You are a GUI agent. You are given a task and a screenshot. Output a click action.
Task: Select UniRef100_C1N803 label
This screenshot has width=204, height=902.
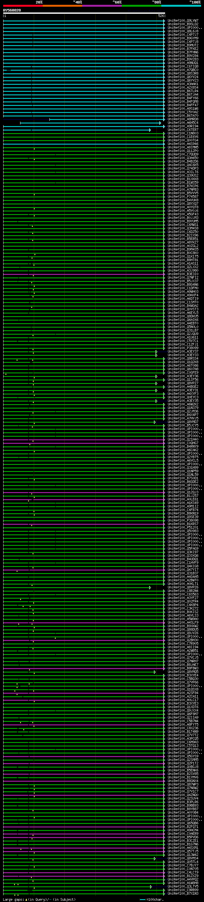[x=183, y=133]
